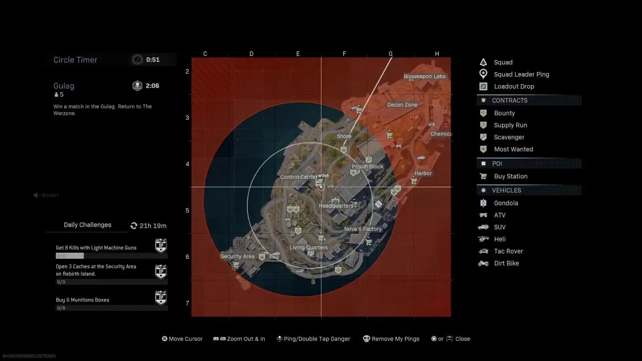Click the Supply Run legend label
The width and height of the screenshot is (642, 361).
coord(511,125)
